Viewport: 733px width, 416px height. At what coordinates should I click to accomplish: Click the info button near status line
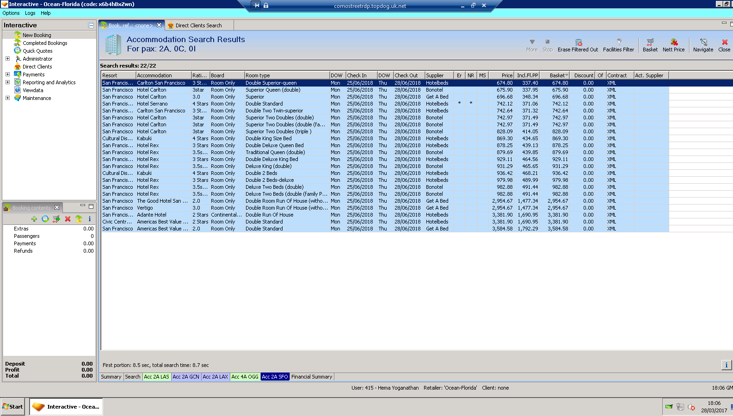pyautogui.click(x=726, y=365)
